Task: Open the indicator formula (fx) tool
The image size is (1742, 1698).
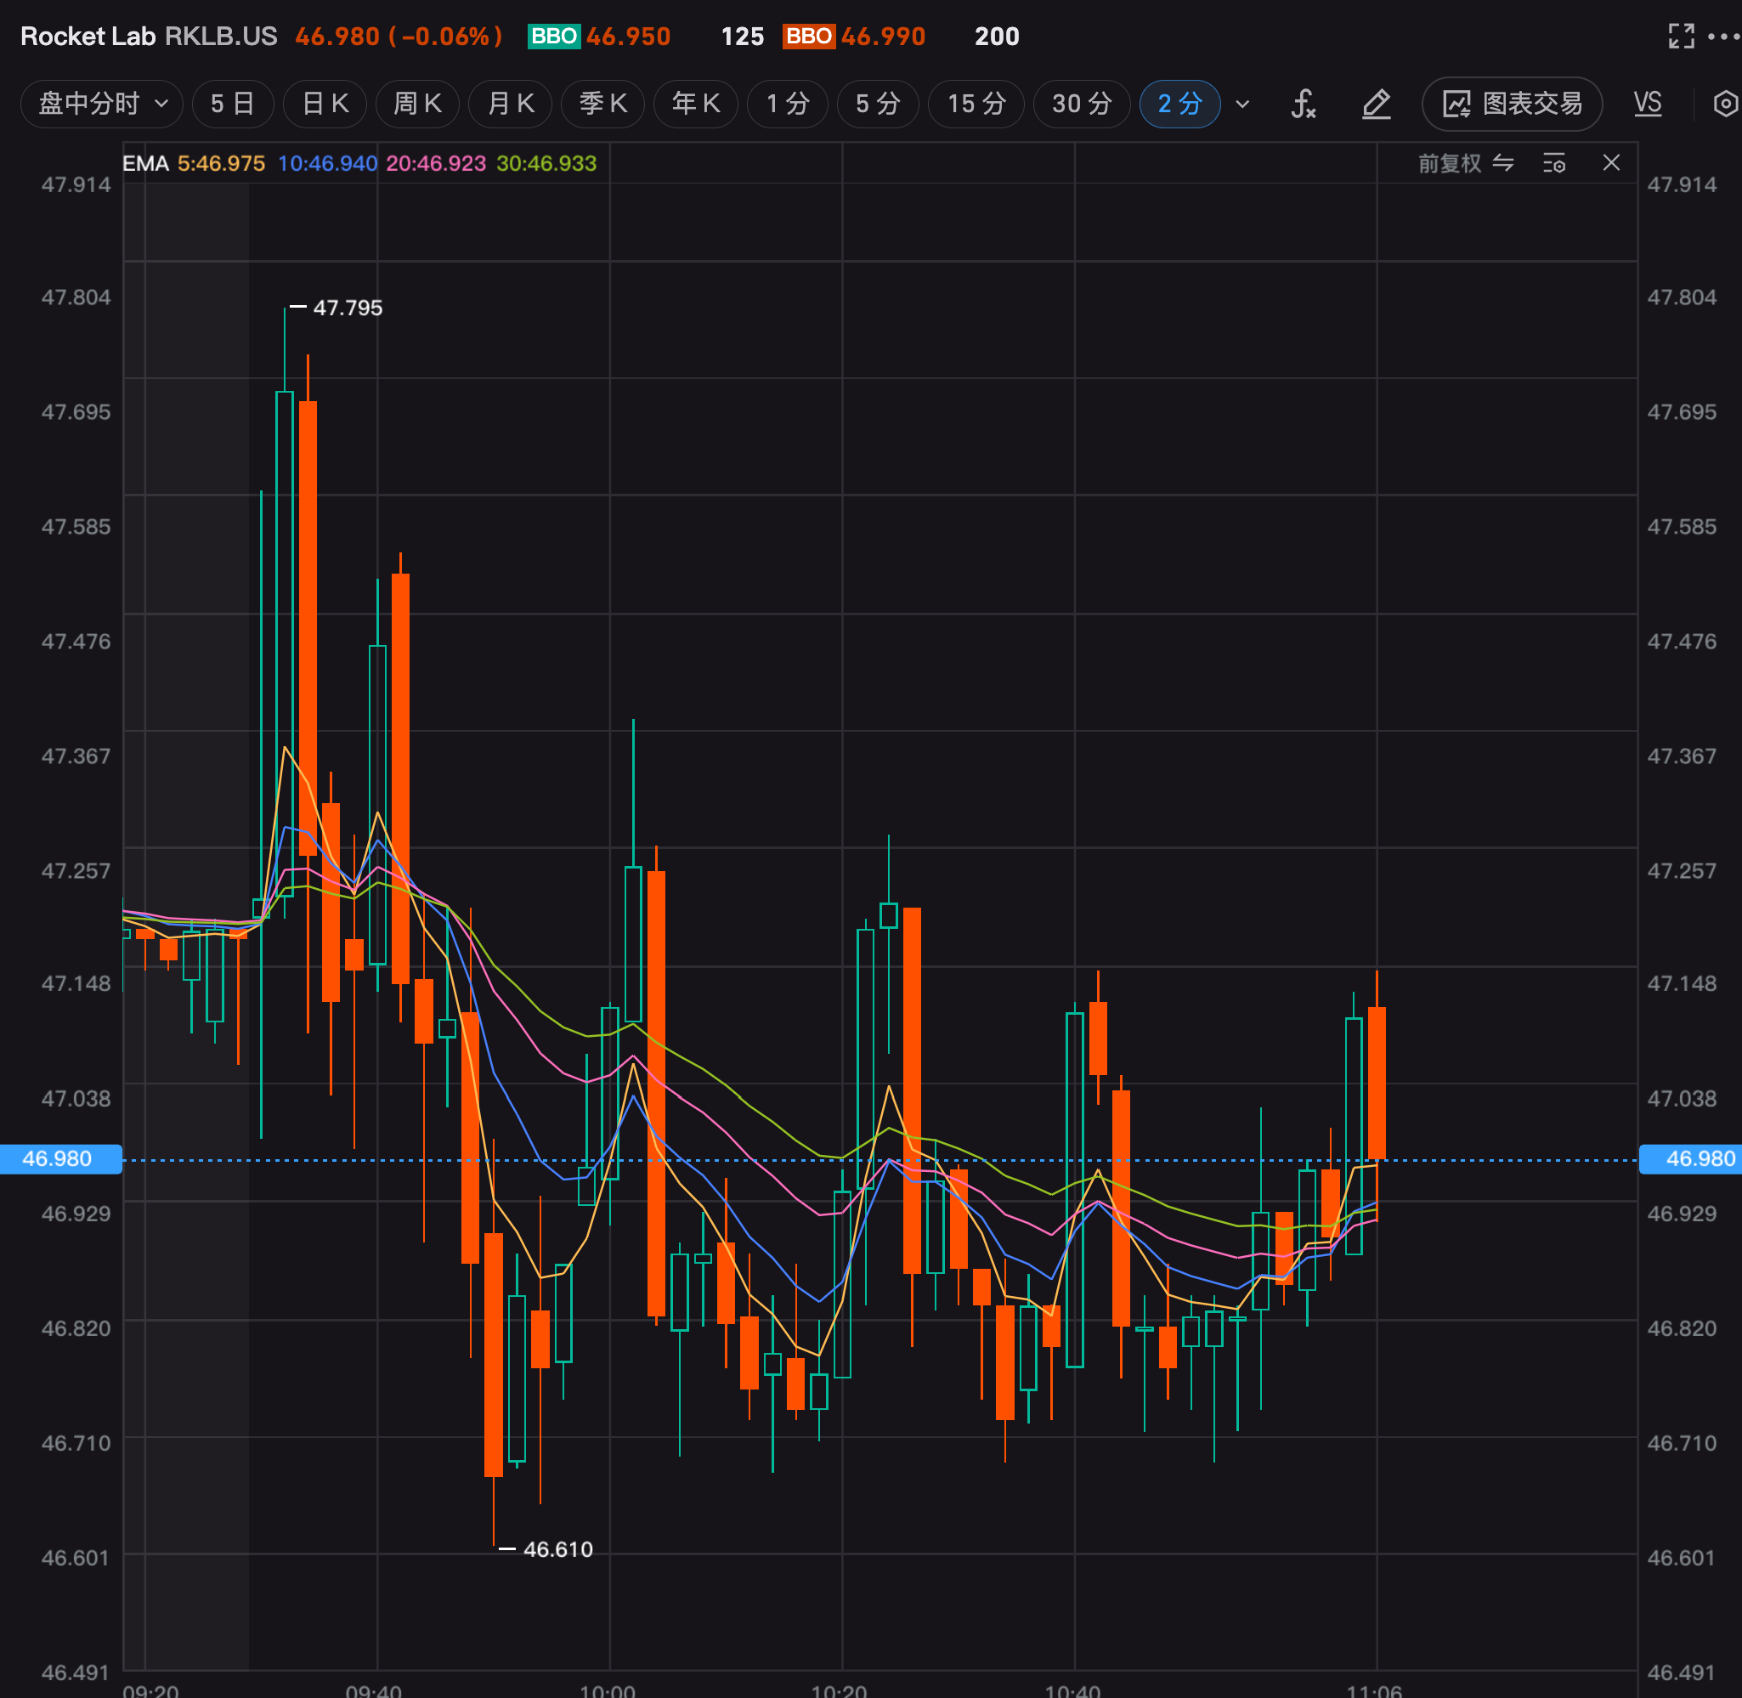Action: click(x=1304, y=104)
